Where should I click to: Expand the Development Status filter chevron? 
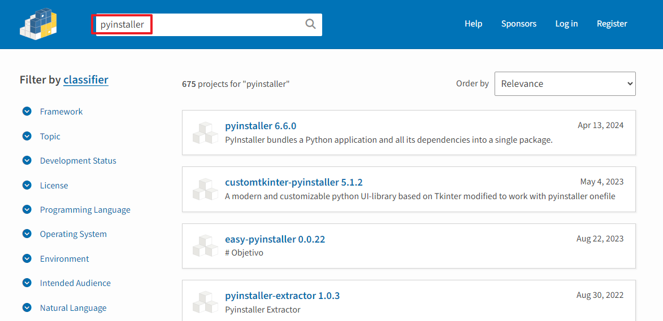click(27, 161)
